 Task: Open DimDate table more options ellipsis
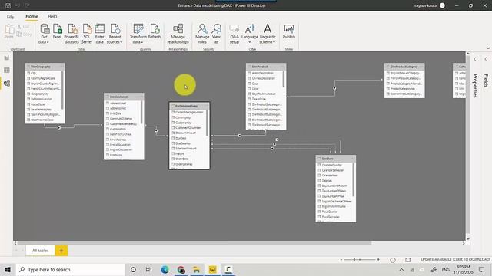[352, 159]
